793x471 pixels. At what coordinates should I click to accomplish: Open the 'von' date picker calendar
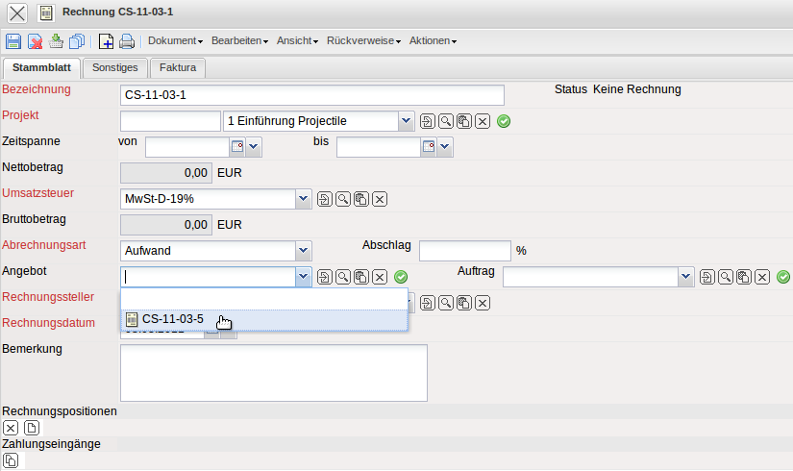236,147
